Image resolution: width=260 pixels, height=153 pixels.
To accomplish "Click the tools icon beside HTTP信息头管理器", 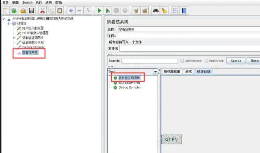I will coord(19,33).
